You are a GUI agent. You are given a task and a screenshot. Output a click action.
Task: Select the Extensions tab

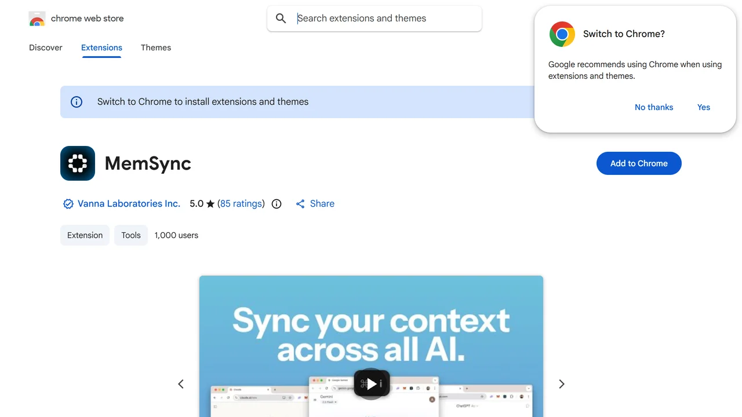point(101,47)
